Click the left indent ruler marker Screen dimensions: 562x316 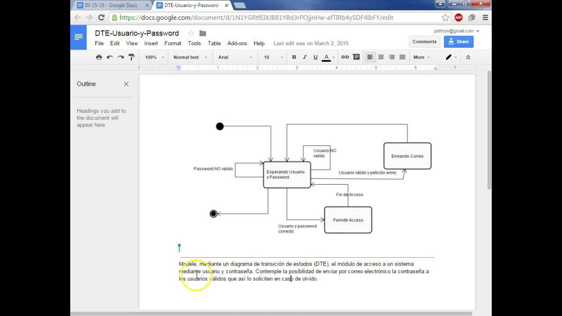tap(179, 68)
